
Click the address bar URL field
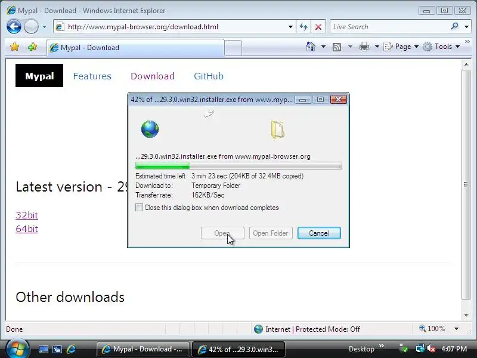point(175,27)
